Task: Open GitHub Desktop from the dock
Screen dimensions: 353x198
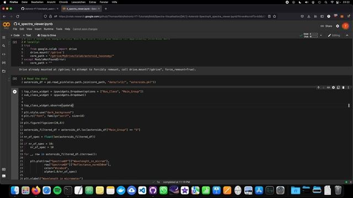Action: pos(153,190)
